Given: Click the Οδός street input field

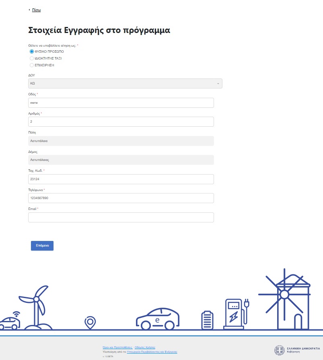Looking at the screenshot, I should pos(121,103).
